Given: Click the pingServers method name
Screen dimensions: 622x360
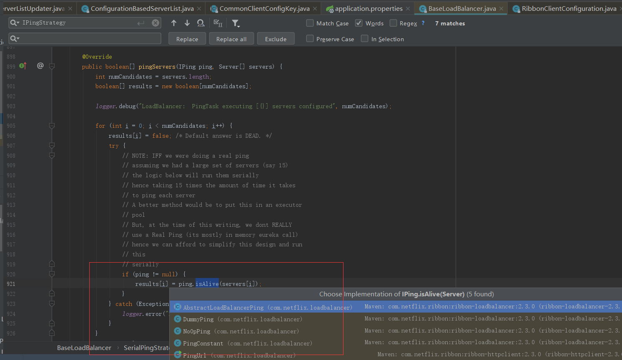Looking at the screenshot, I should 157,67.
